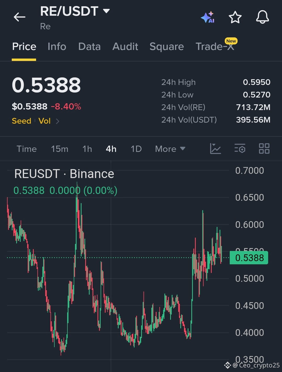Tap the 24h Vol(USDT) value 395.56M
This screenshot has width=282, height=372.
point(253,120)
